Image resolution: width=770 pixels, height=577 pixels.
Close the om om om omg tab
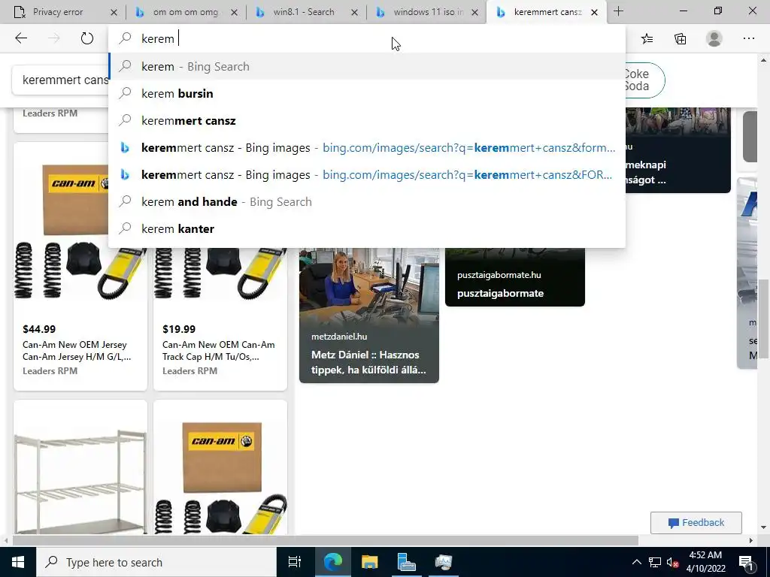tap(235, 12)
